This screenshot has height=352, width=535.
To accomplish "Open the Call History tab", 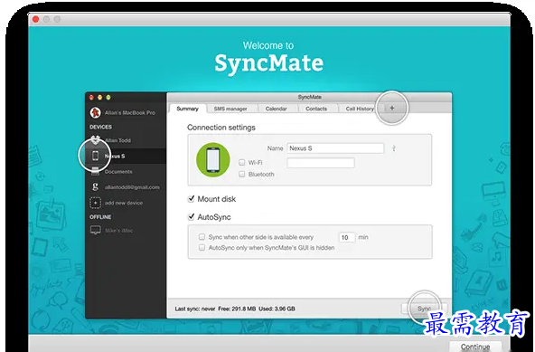I will [360, 109].
